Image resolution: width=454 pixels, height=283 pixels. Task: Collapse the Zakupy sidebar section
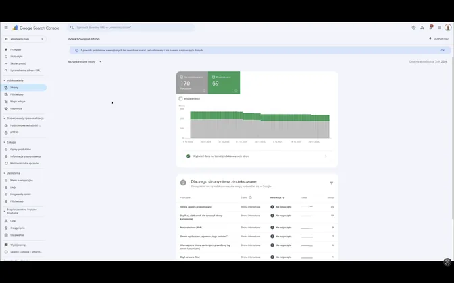[10, 142]
